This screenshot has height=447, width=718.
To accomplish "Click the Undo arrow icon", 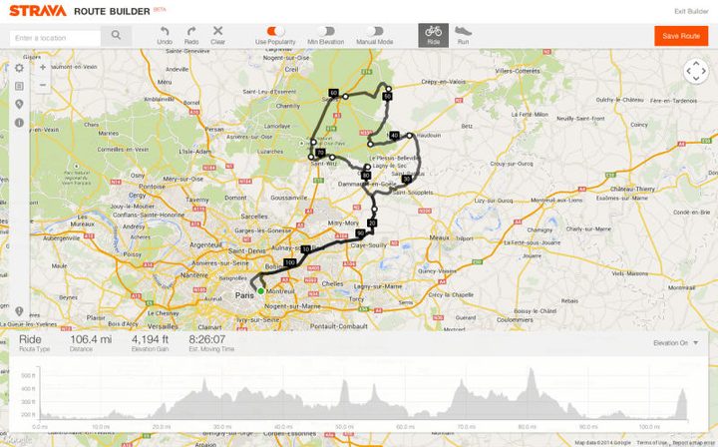I will (x=165, y=31).
